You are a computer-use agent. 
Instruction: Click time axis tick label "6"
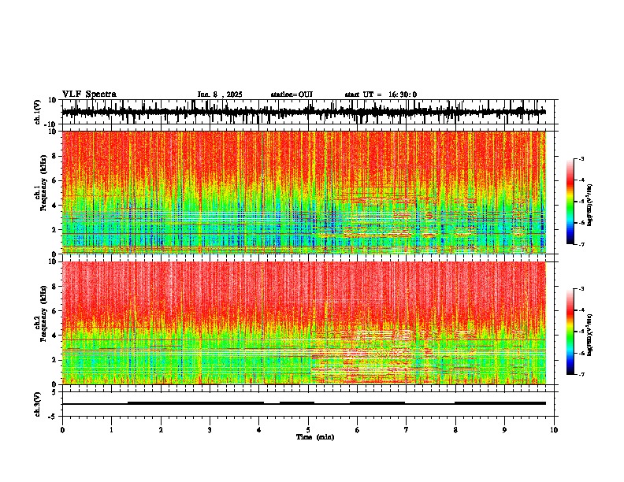coord(358,430)
